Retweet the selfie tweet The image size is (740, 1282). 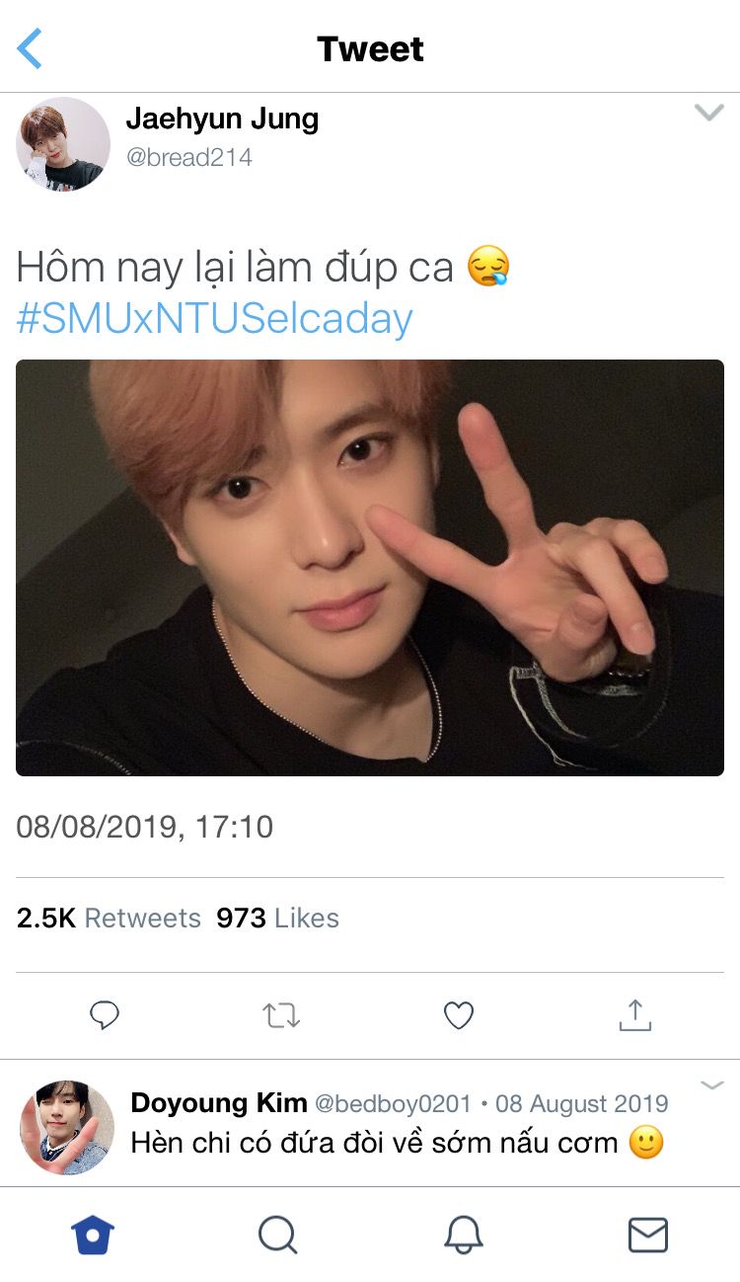[281, 1015]
